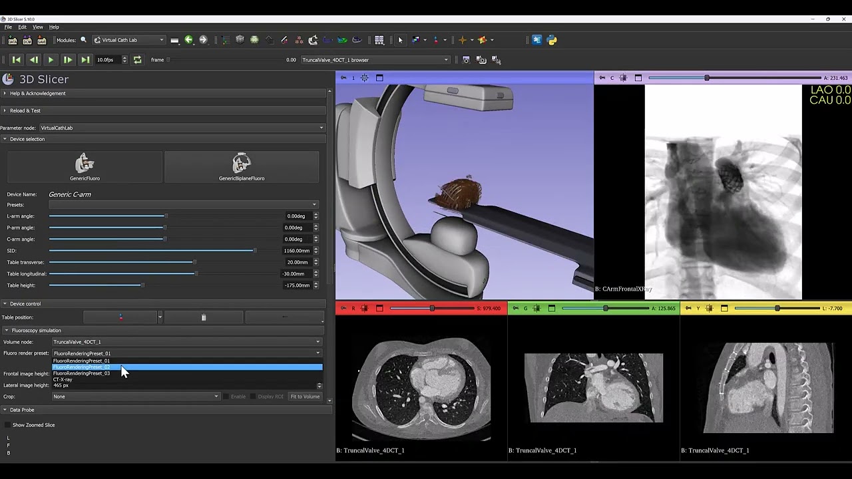Open the device Presets dropdown
The image size is (852, 479).
point(183,205)
